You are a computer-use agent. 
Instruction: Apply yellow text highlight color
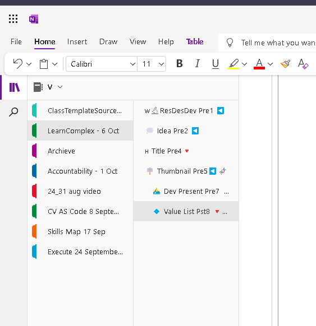pos(233,64)
